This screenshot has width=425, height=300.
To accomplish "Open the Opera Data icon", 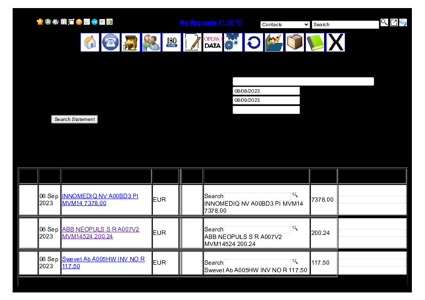I will point(212,42).
